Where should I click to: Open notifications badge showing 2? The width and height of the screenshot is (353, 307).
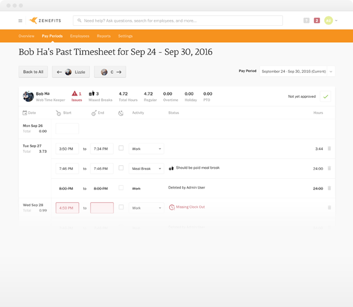tap(317, 21)
